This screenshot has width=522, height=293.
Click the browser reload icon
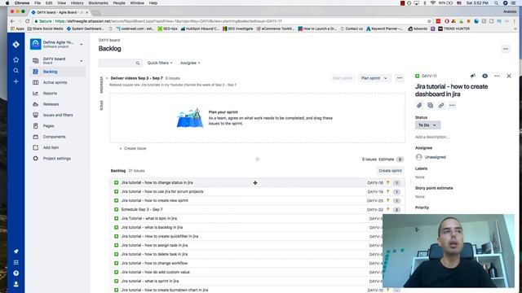tap(27, 21)
